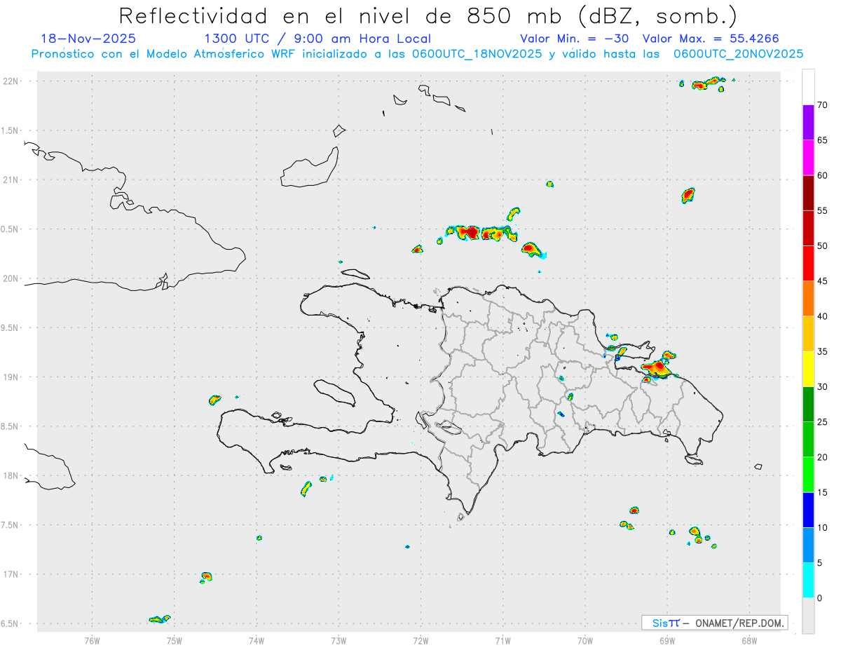Pick the yellow 30-35 dBZ colorbar swatch
This screenshot has width=841, height=650.
[808, 369]
